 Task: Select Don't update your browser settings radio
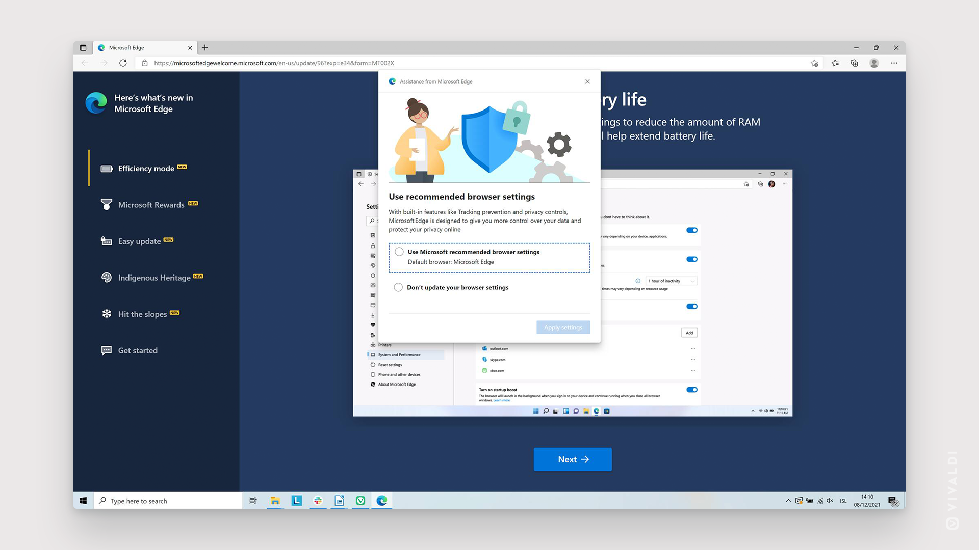[399, 287]
